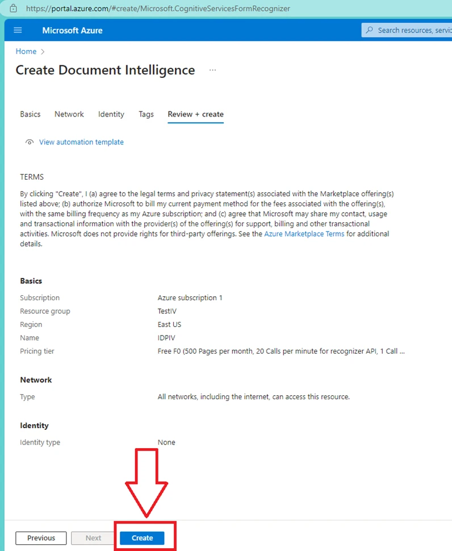452x551 pixels.
Task: Click the 'Identity type' field label
Action: point(40,442)
